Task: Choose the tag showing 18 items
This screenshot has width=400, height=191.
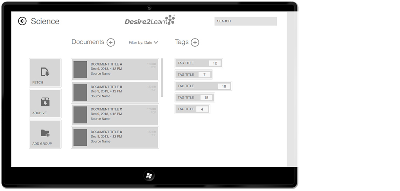Action: [203, 86]
